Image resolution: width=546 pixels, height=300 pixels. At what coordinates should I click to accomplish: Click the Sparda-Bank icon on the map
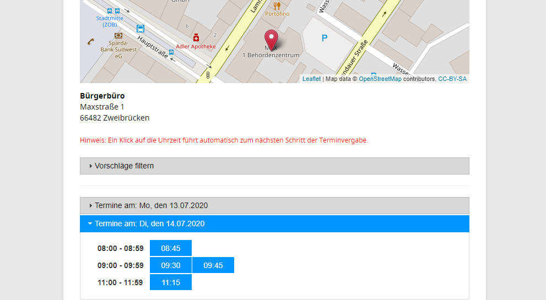pyautogui.click(x=118, y=35)
